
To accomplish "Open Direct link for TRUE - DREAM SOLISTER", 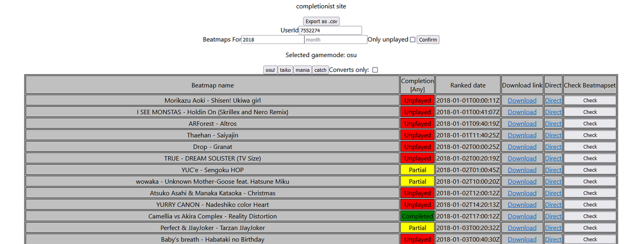I will coord(553,158).
